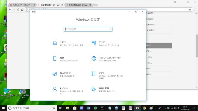Show hidden system tray icons

(165, 108)
